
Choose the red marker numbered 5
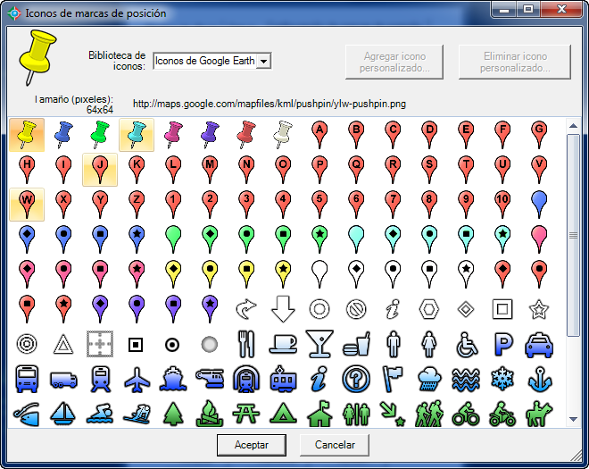319,205
